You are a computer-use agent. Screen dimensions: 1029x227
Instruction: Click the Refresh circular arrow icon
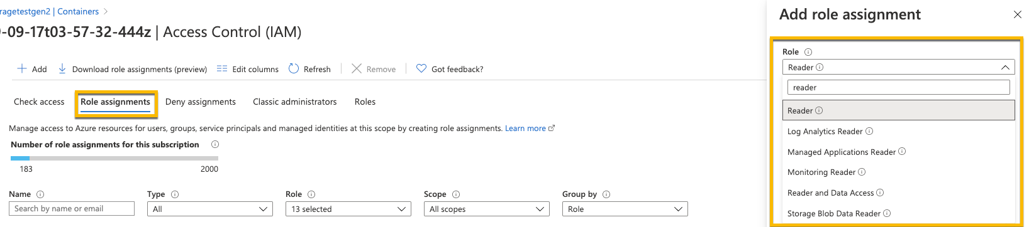click(x=294, y=68)
